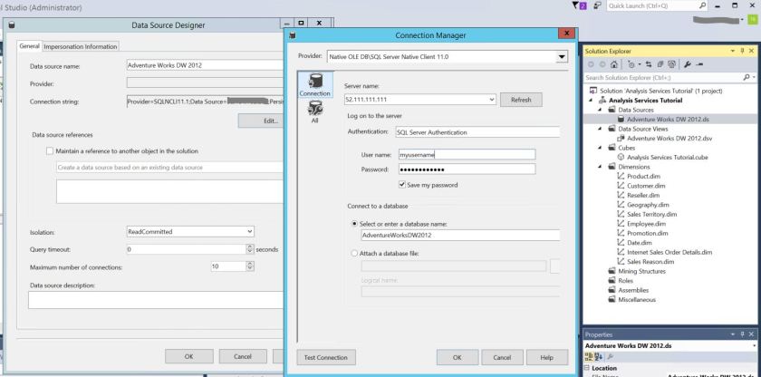Click the database name field AdventureWorksDW2012
Viewport: 761px width, 377px height.
pyautogui.click(x=460, y=236)
